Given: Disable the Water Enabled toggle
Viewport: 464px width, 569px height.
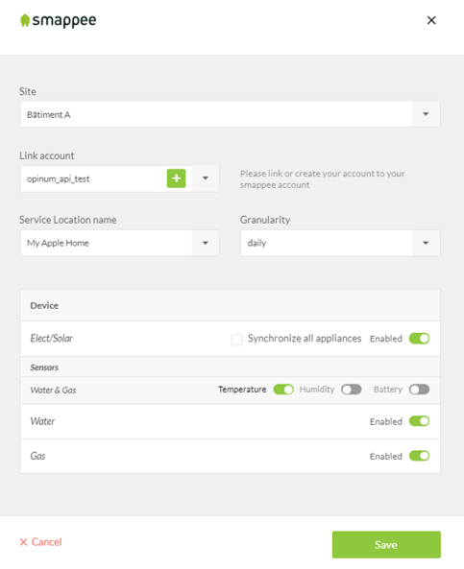Looking at the screenshot, I should pos(419,421).
